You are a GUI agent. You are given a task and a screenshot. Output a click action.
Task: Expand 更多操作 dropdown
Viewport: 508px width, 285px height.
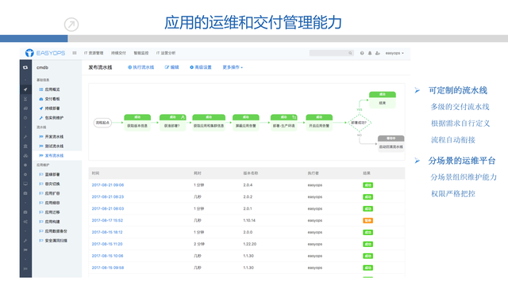[233, 67]
